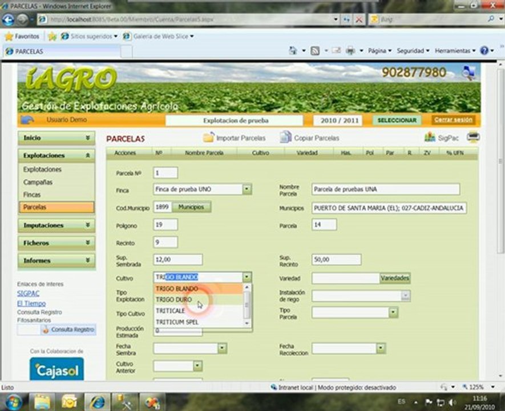Image resolution: width=505 pixels, height=411 pixels.
Task: Click the printer icon beside SigPac
Action: coord(473,138)
